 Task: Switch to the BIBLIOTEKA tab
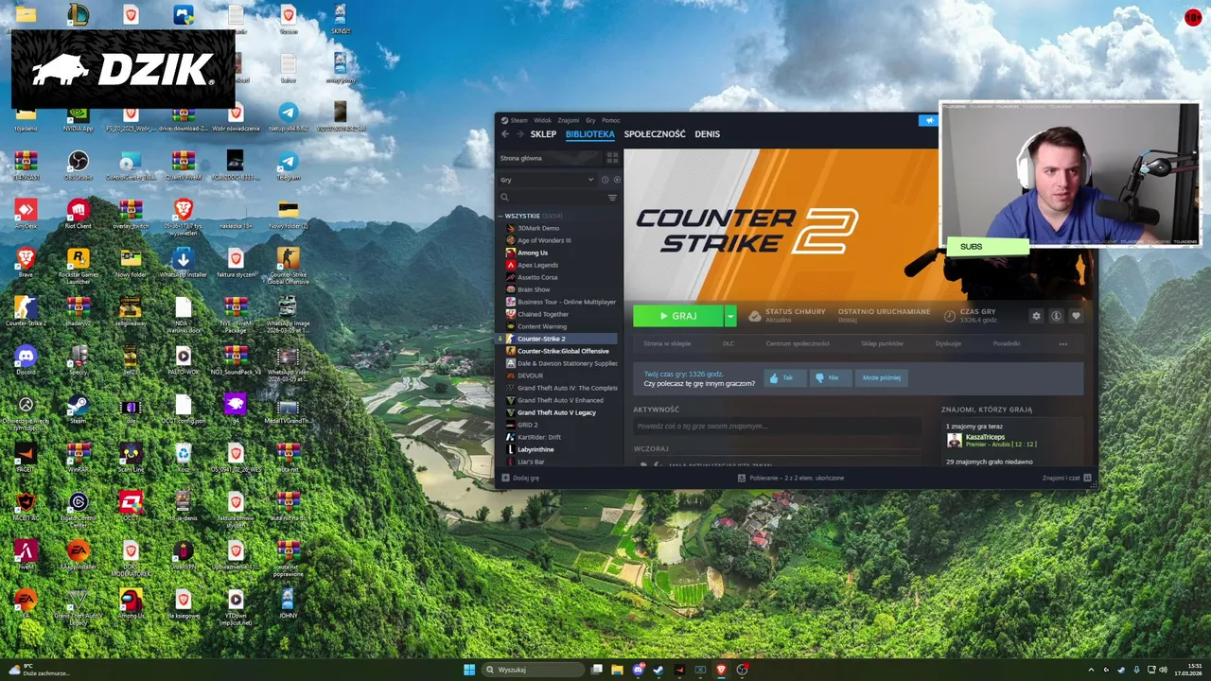[589, 134]
